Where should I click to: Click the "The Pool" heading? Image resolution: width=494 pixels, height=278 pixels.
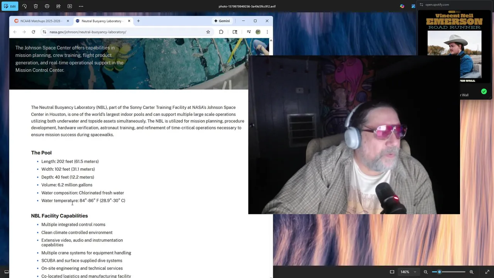pyautogui.click(x=41, y=153)
